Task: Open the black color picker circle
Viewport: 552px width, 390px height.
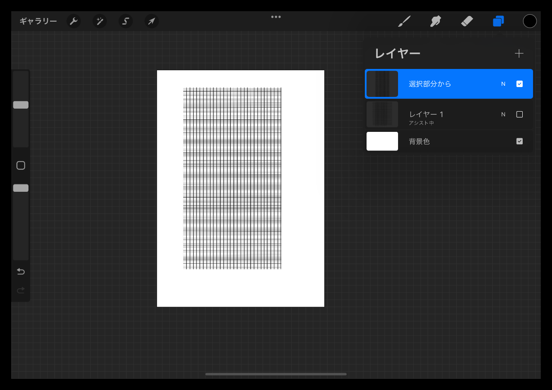Action: coord(530,21)
